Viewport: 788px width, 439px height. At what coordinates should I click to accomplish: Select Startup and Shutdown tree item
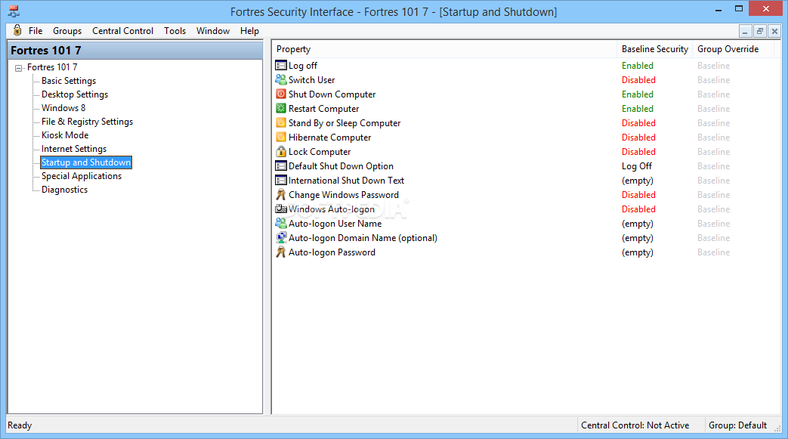point(86,162)
